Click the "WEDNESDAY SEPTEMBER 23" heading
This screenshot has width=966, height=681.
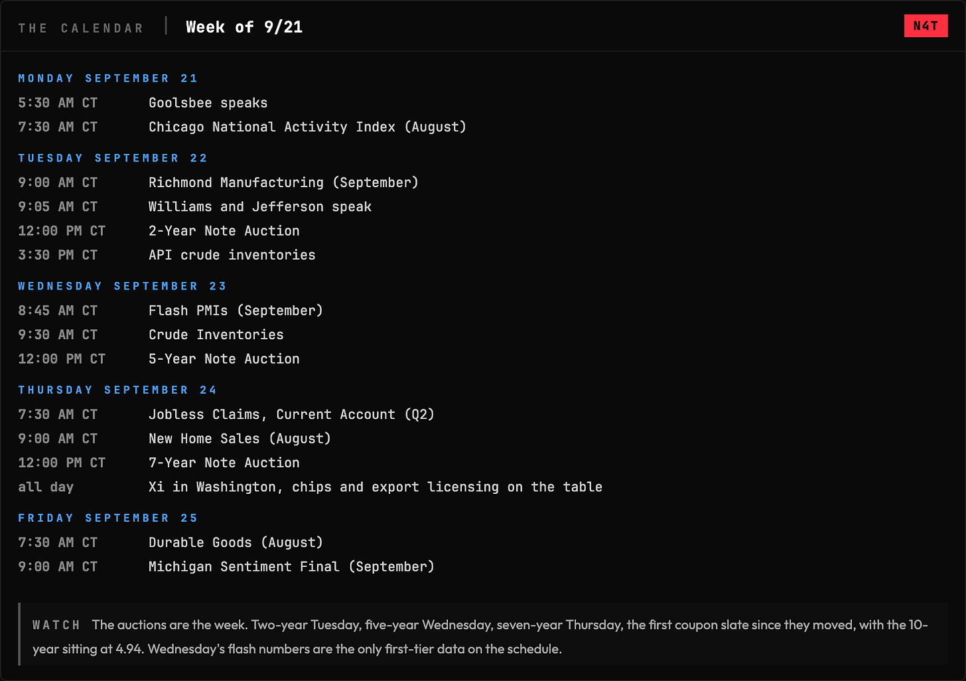point(122,286)
